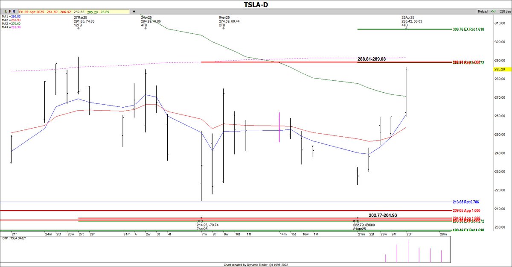Click the plus icon beside the price data bar
Viewport: 512px width, 267px height.
coord(134,12)
